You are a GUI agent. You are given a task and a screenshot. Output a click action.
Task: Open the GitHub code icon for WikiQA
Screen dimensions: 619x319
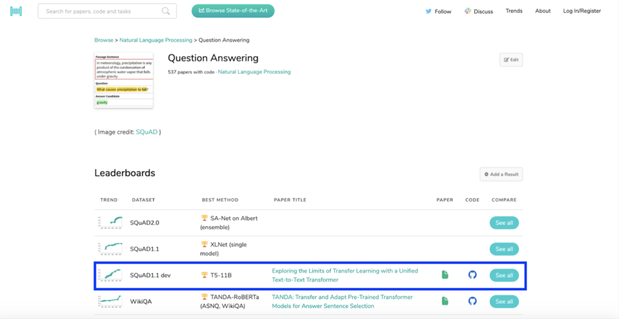click(x=472, y=301)
